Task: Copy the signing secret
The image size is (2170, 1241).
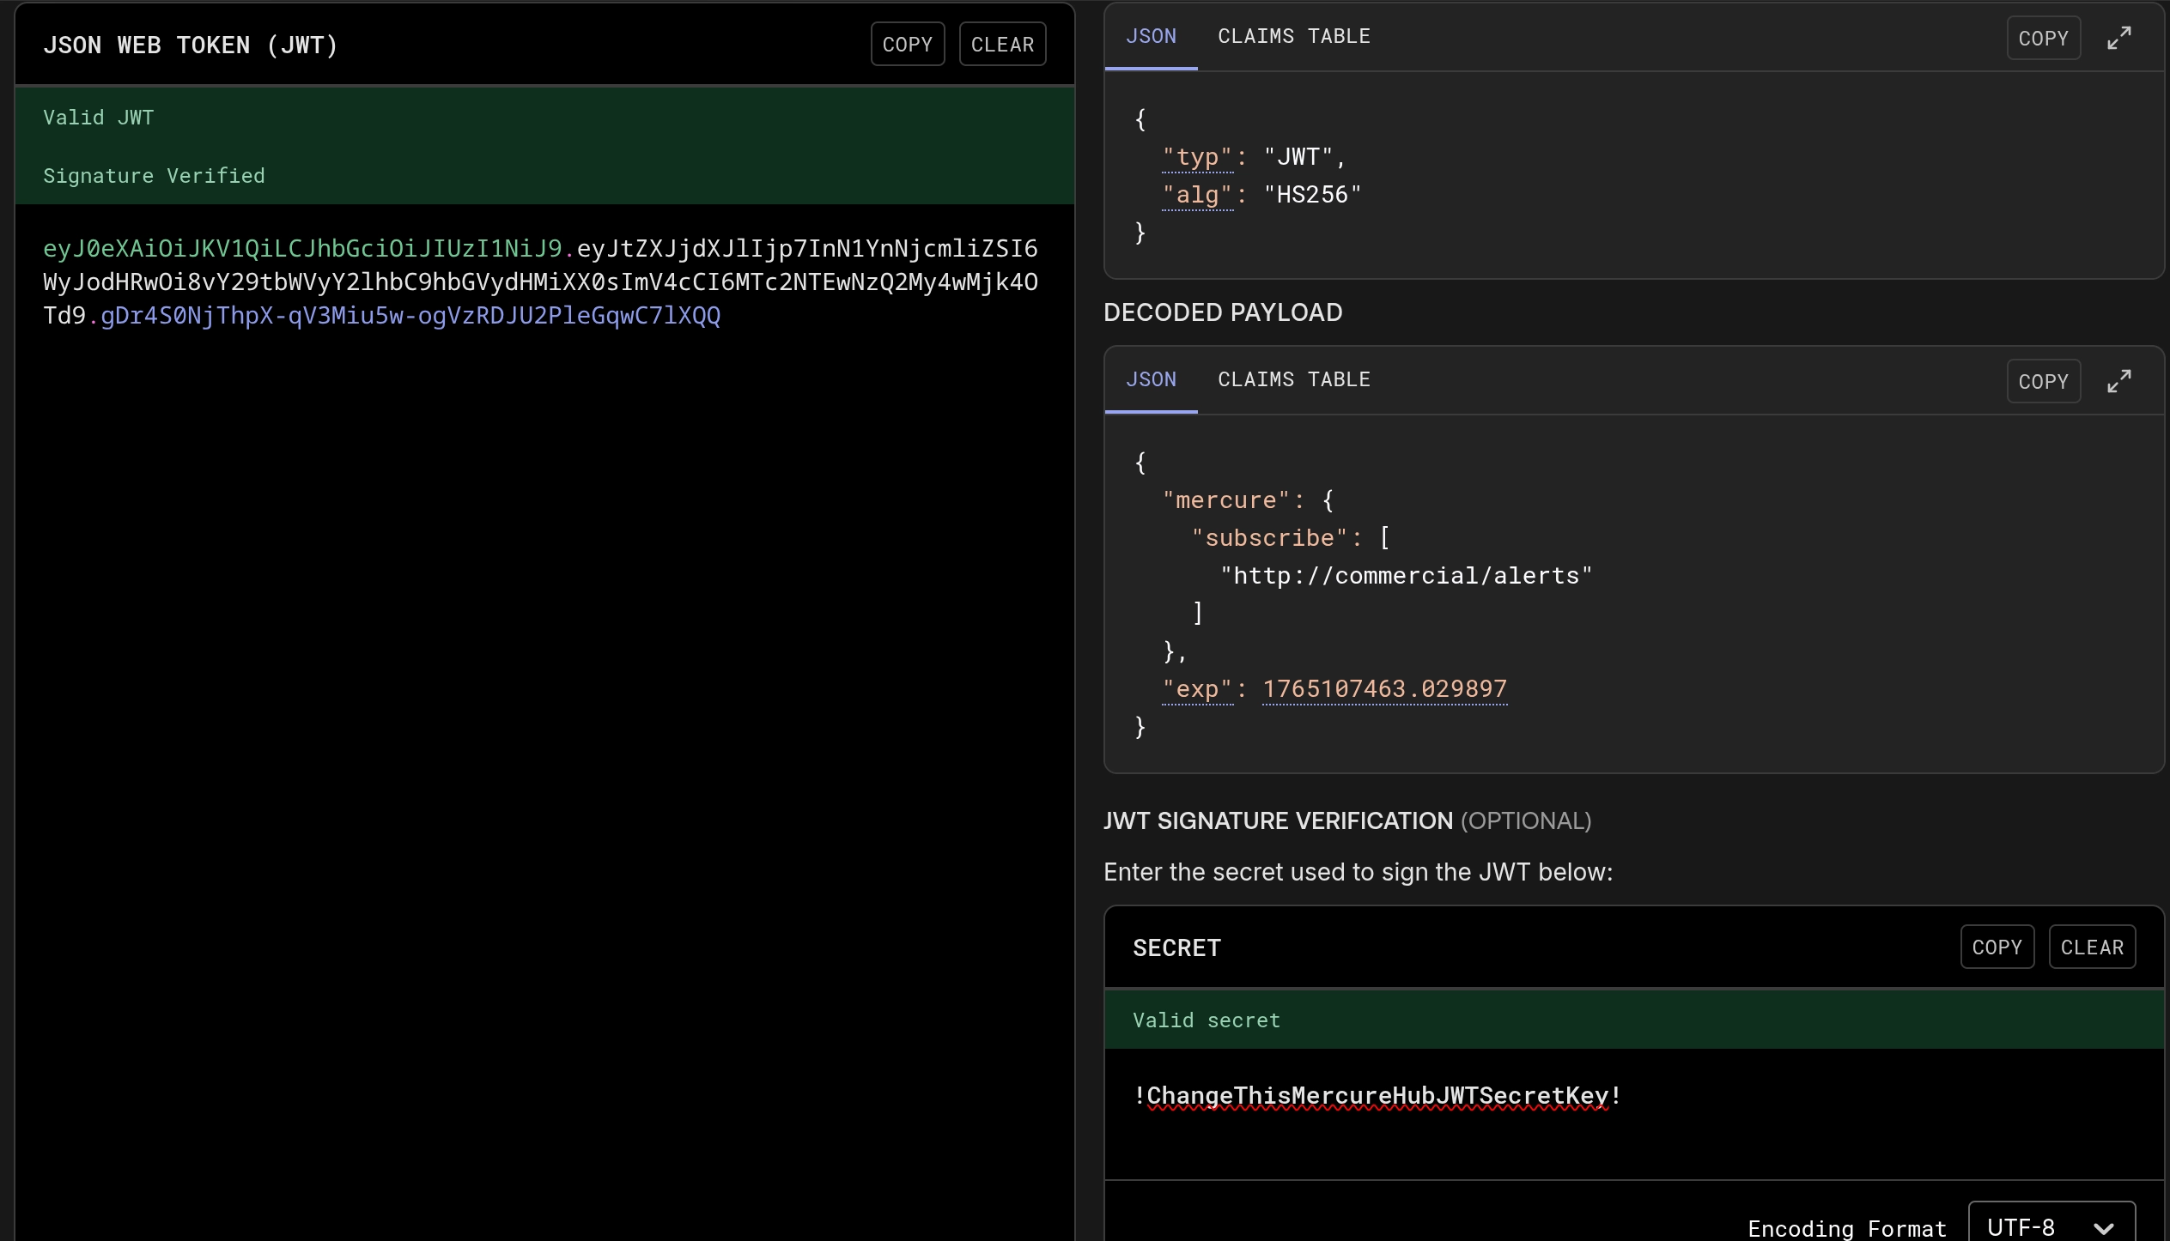Action: [x=1996, y=947]
